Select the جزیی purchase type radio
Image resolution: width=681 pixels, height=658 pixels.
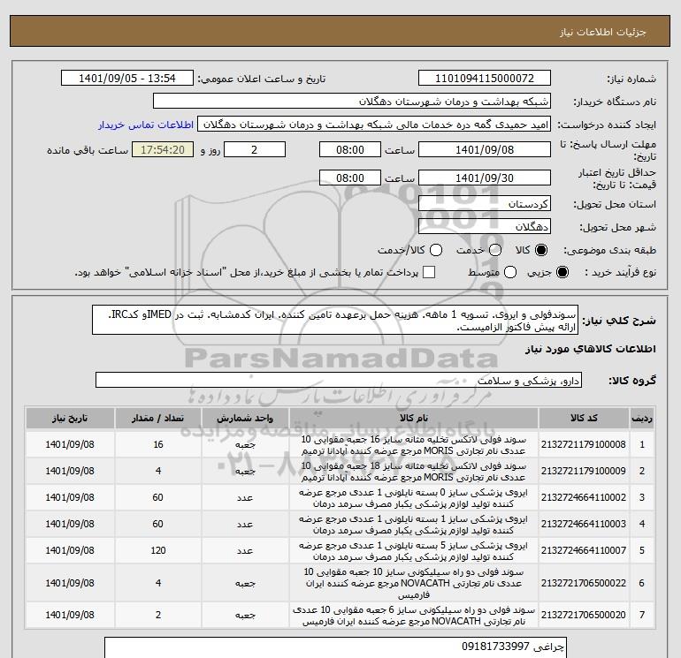point(562,272)
